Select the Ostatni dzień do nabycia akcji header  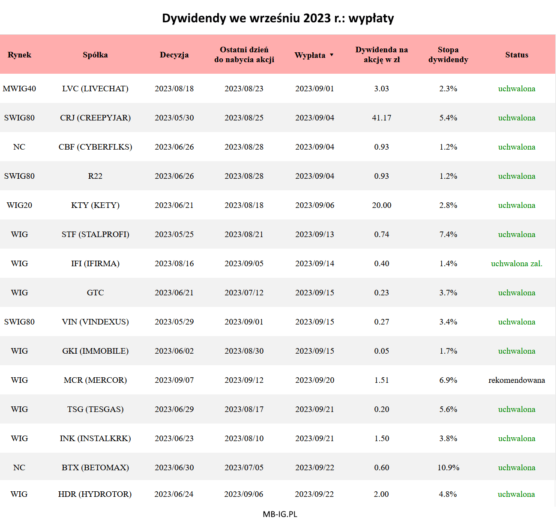(x=244, y=55)
